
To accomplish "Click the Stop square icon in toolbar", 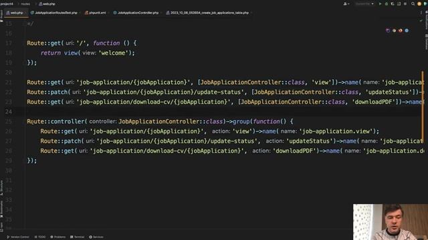I will click(x=405, y=4).
